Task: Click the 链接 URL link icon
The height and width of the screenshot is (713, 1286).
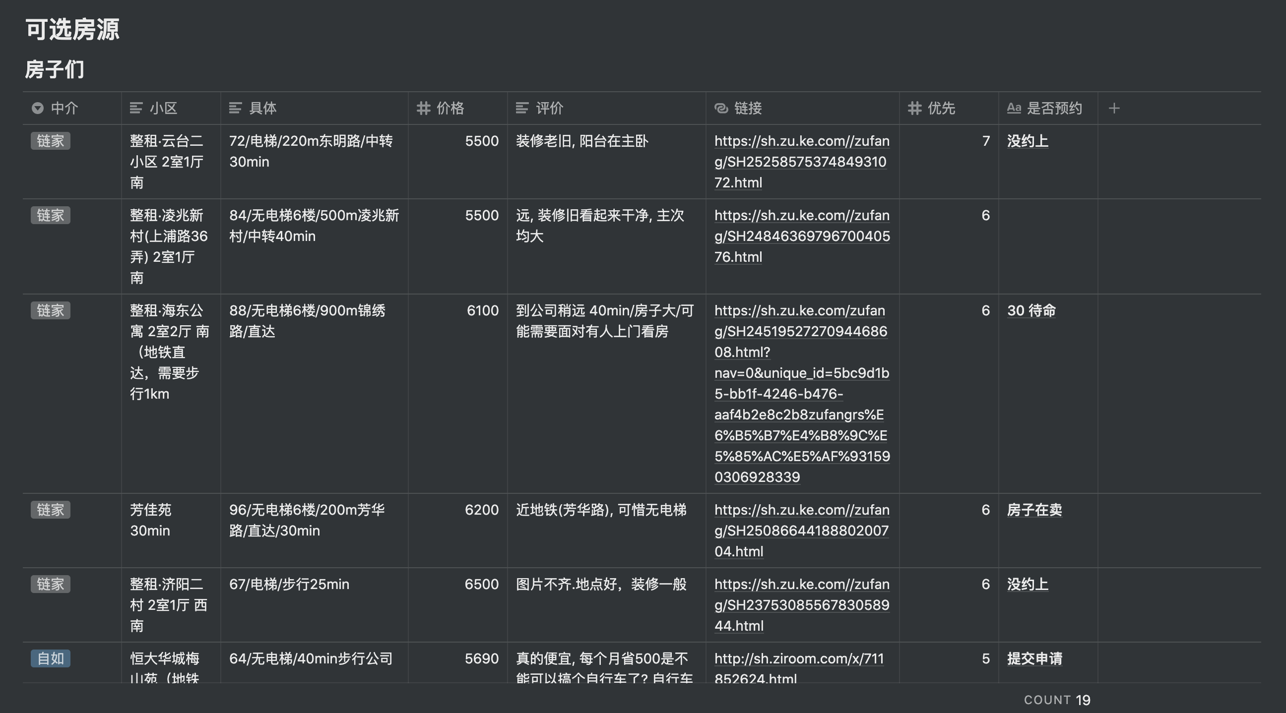Action: [x=721, y=108]
